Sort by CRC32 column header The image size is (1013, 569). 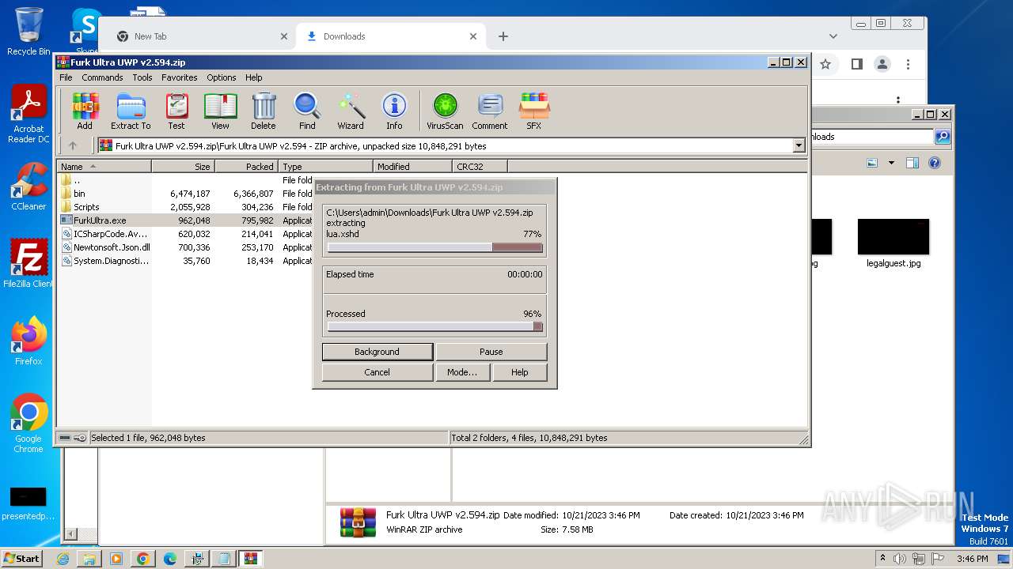click(480, 167)
